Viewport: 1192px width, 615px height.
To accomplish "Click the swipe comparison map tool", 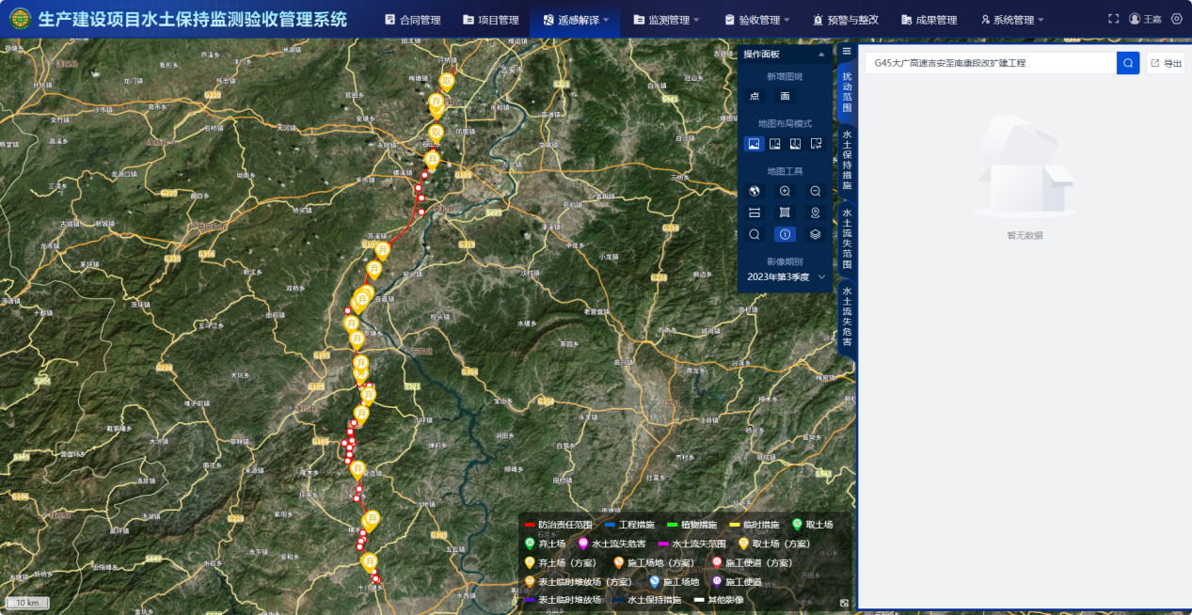I will coord(755,213).
